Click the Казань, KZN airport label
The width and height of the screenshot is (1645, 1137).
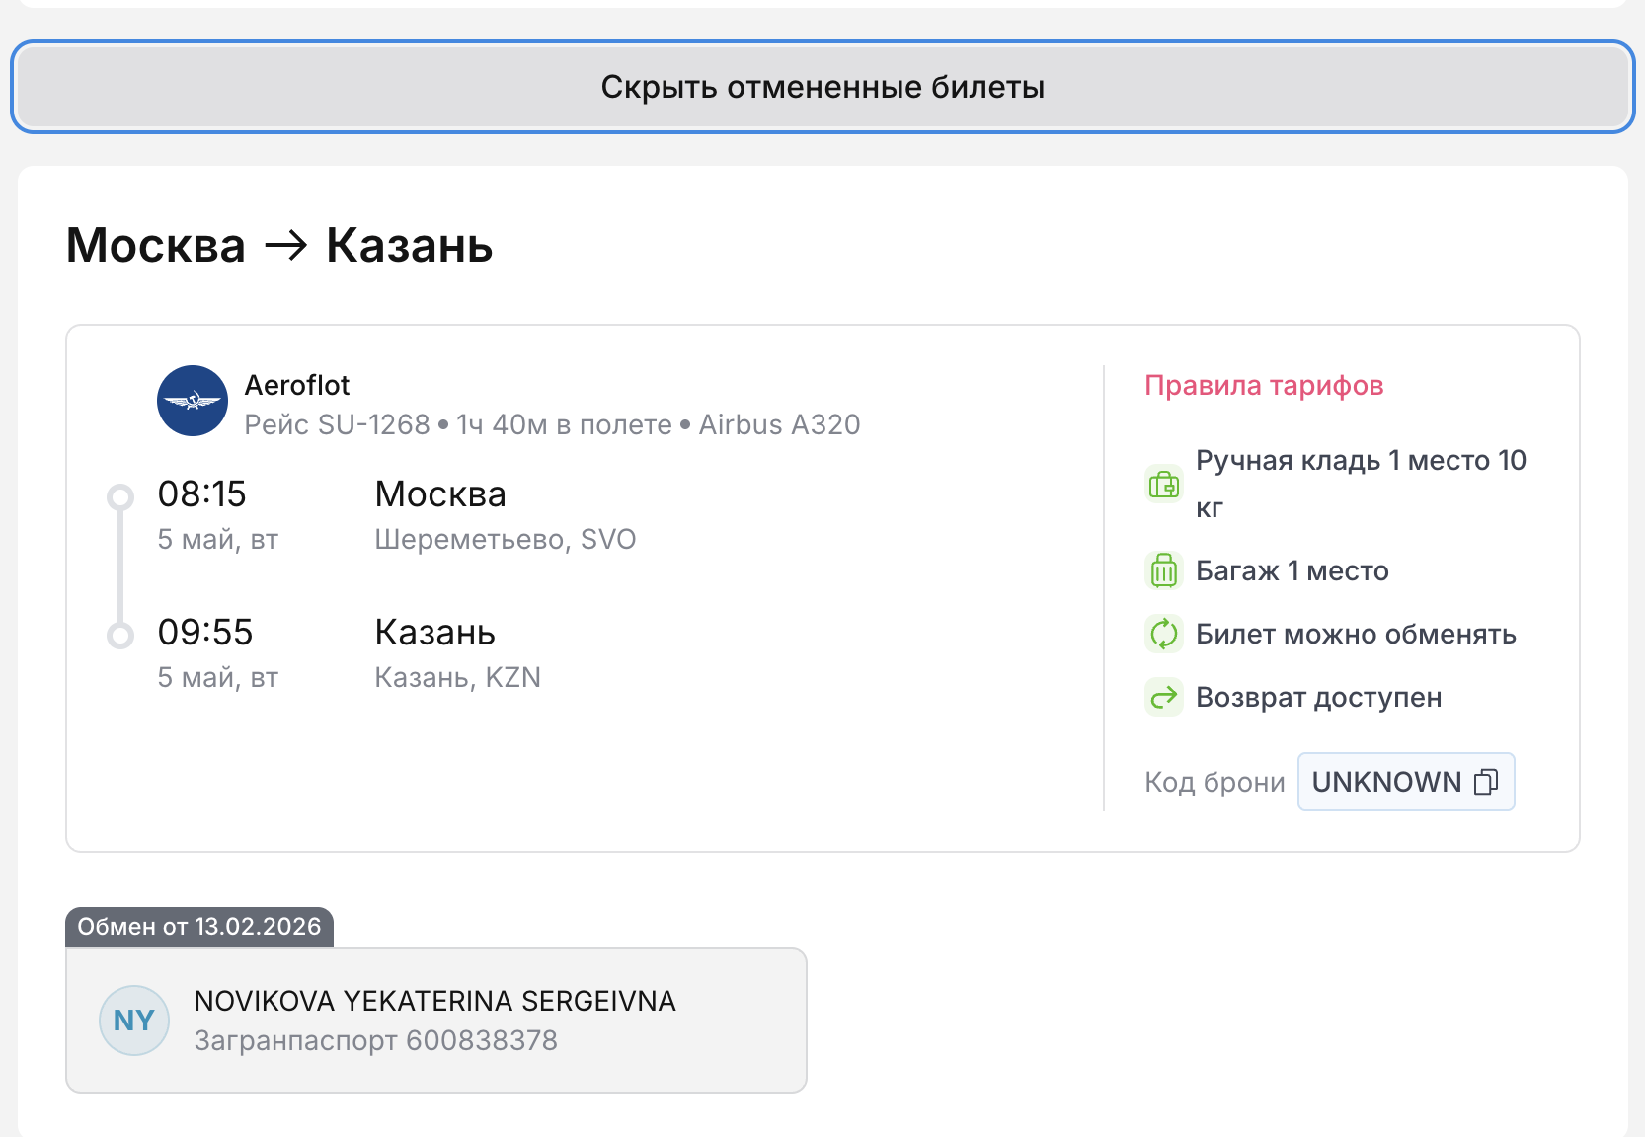(x=458, y=677)
